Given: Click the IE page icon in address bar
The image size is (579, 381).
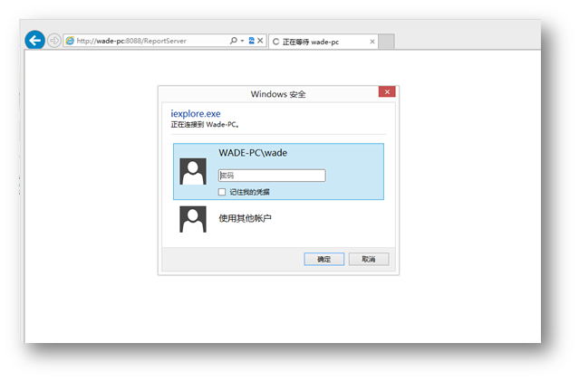Looking at the screenshot, I should coord(70,41).
